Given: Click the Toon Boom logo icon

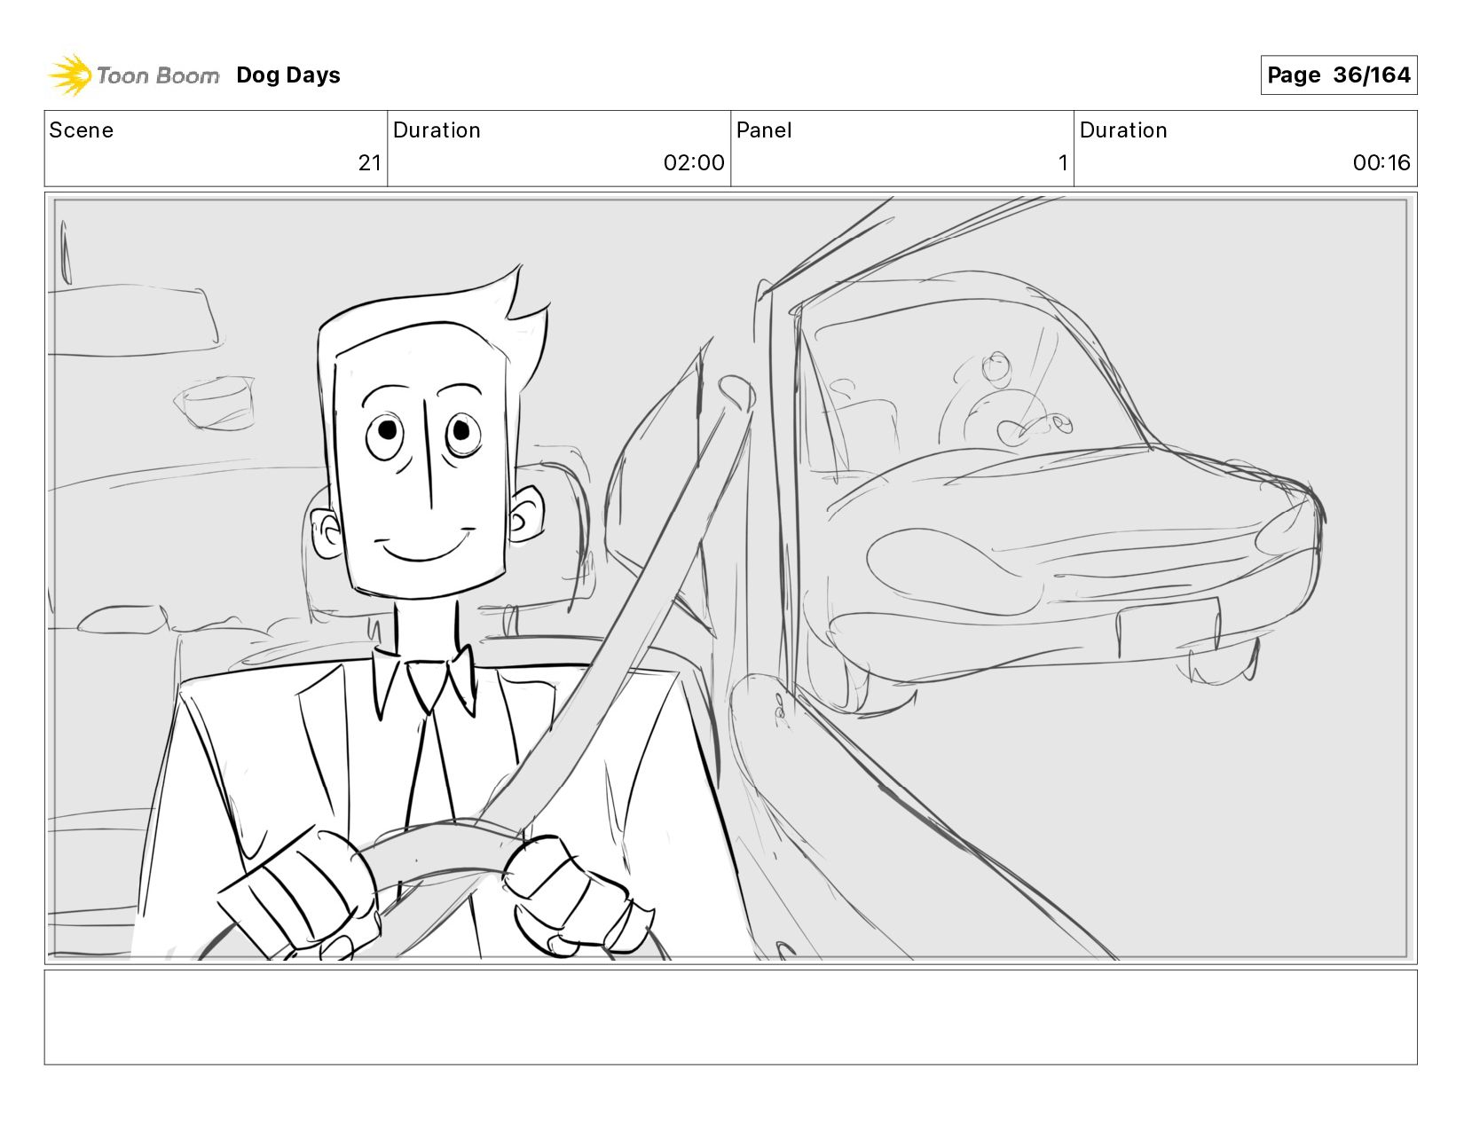Looking at the screenshot, I should (70, 75).
